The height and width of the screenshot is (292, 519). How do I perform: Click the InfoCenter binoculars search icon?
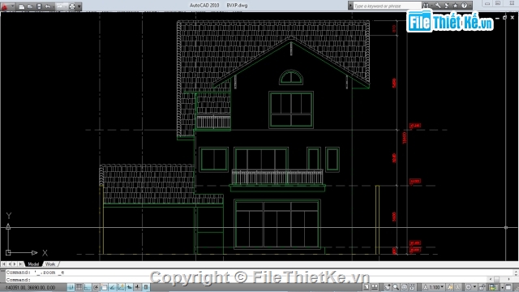tap(426, 6)
